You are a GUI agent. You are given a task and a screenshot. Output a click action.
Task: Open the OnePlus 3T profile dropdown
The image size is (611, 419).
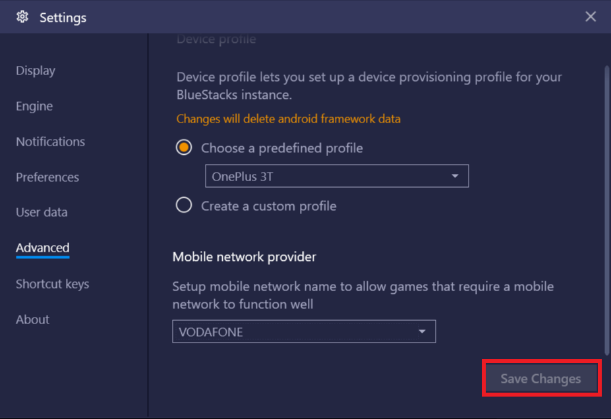337,176
